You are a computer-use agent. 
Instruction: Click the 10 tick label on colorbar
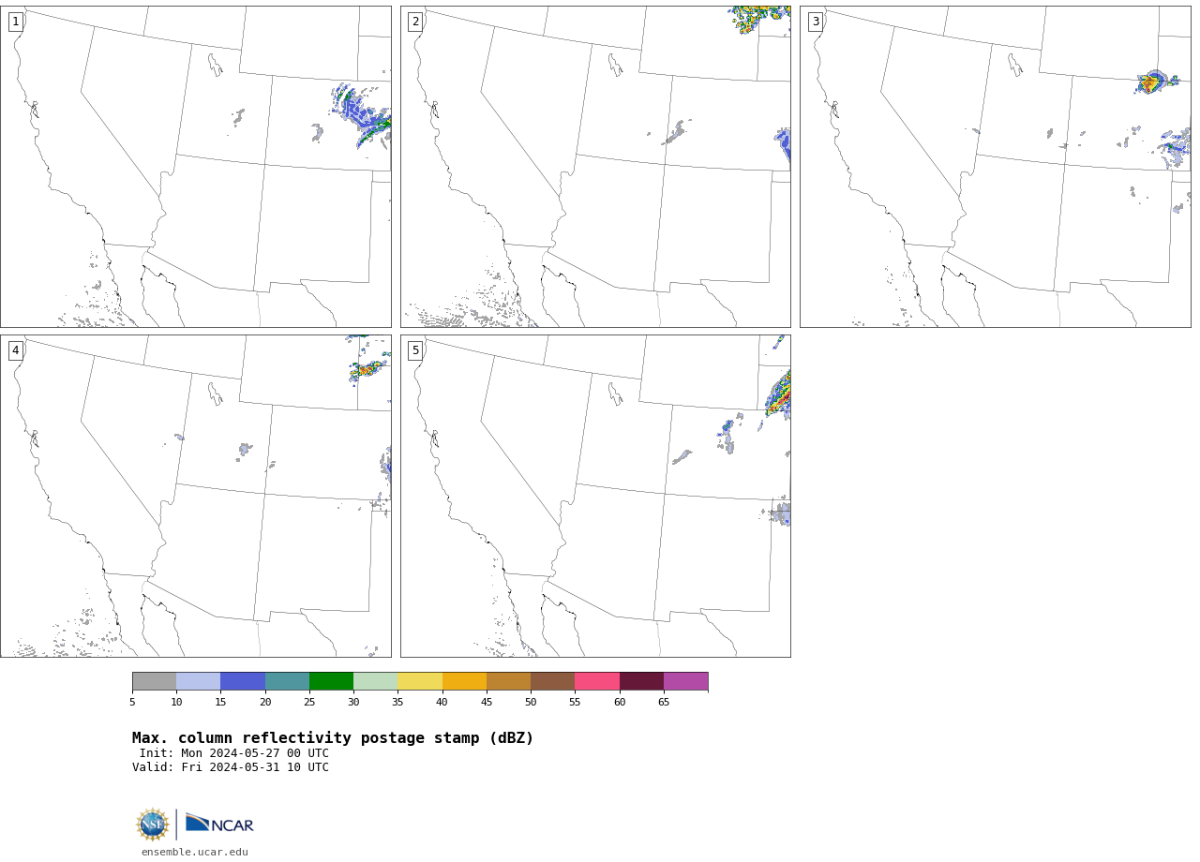176,702
